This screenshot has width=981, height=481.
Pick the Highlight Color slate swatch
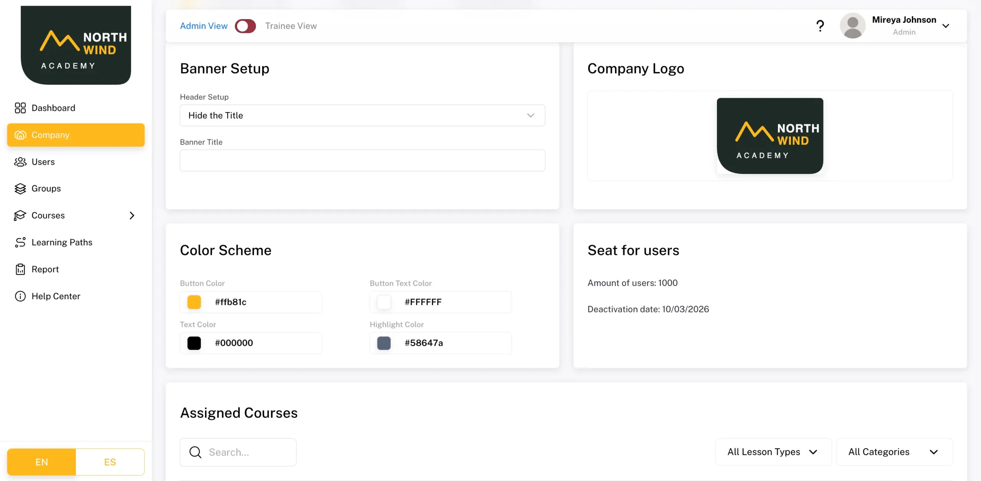tap(384, 343)
